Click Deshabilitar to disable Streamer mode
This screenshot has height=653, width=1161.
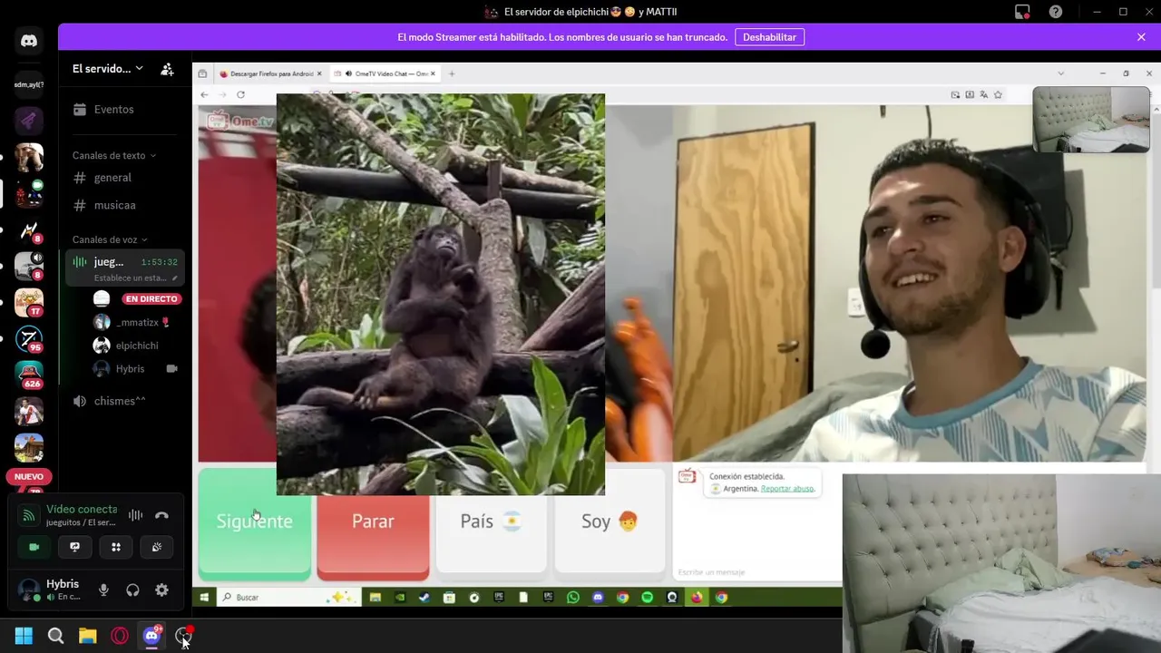pos(769,37)
